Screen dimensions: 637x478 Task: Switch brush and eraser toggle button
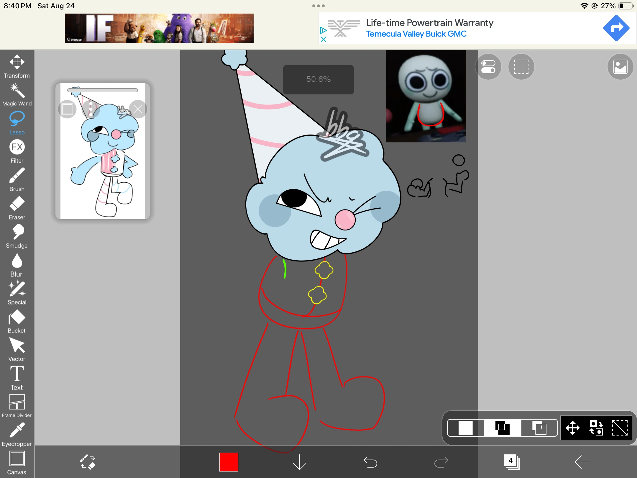[88, 462]
